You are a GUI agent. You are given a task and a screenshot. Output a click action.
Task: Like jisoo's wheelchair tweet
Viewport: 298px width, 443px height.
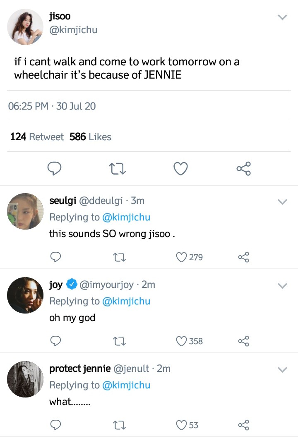(180, 169)
